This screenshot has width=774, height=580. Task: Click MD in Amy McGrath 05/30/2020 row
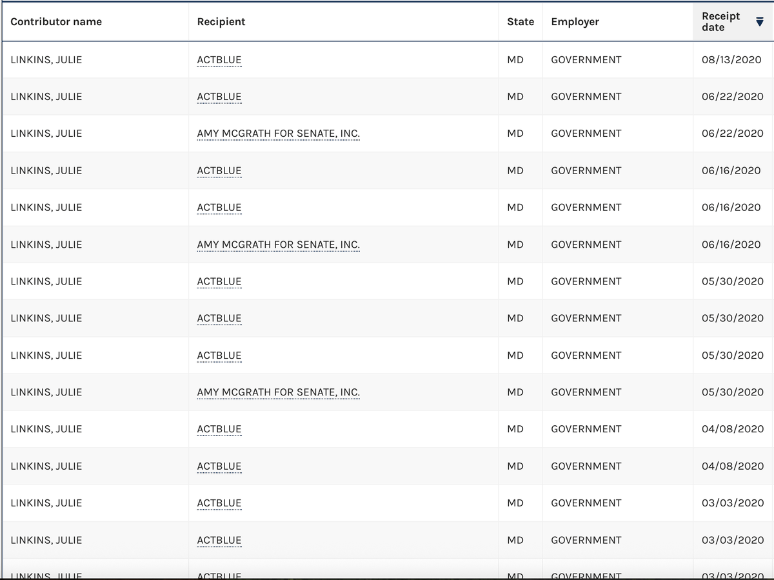tap(515, 392)
